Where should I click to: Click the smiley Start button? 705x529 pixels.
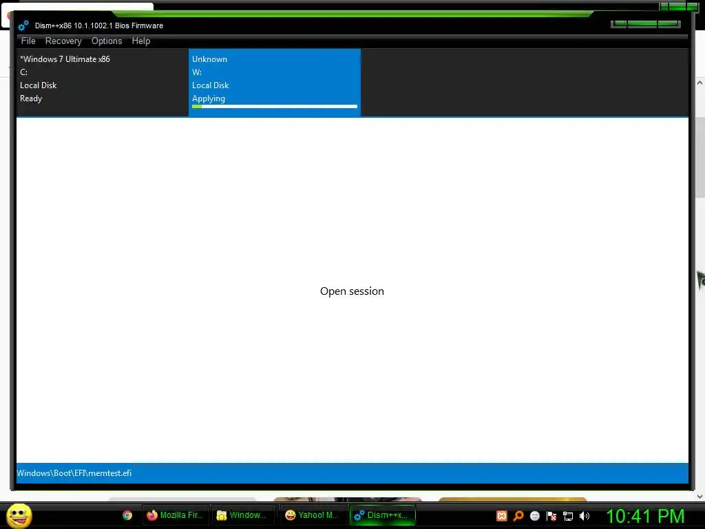pyautogui.click(x=19, y=515)
